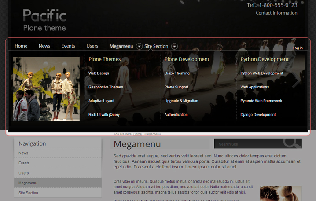The image size is (316, 201).
Task: Click the Megamenu page title
Action: click(137, 144)
